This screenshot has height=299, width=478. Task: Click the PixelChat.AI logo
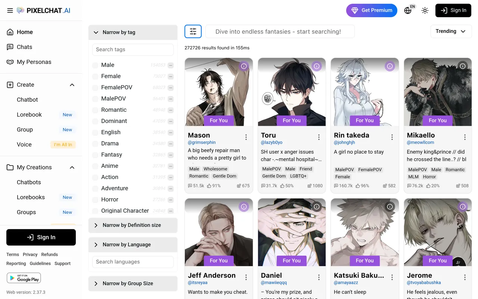(x=44, y=10)
